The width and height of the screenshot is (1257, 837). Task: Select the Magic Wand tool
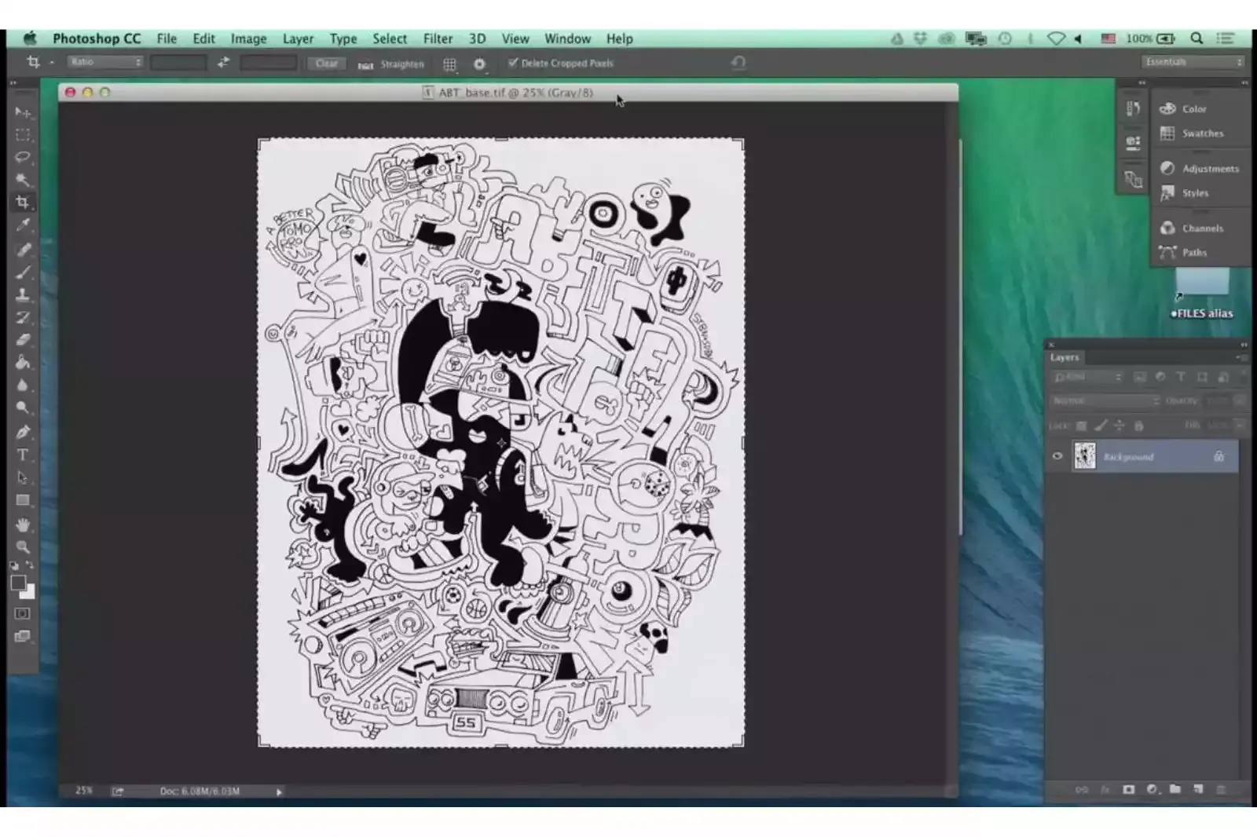23,180
